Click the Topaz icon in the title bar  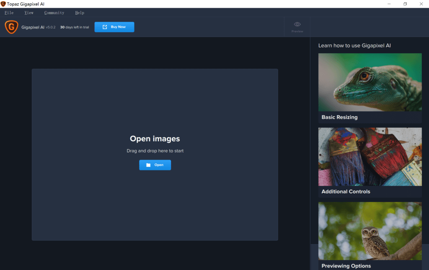coord(4,3)
